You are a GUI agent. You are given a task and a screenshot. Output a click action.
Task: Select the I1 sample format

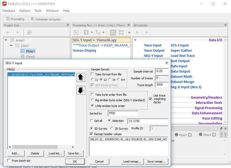point(92,80)
